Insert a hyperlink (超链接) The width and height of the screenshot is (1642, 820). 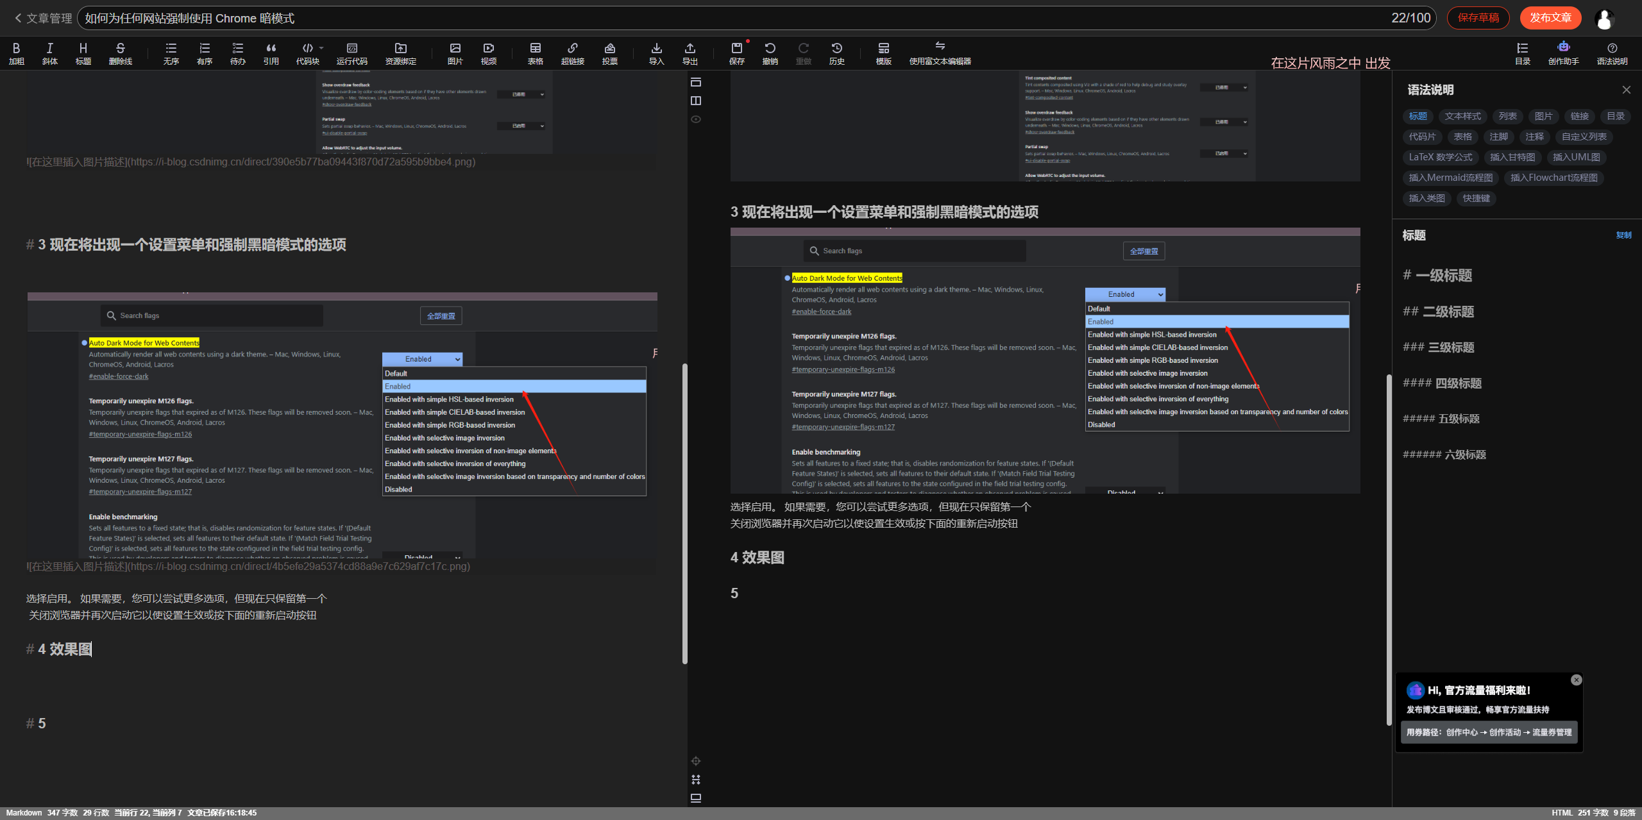click(573, 54)
